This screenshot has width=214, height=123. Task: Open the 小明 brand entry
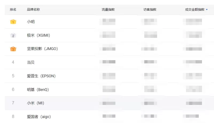31,22
